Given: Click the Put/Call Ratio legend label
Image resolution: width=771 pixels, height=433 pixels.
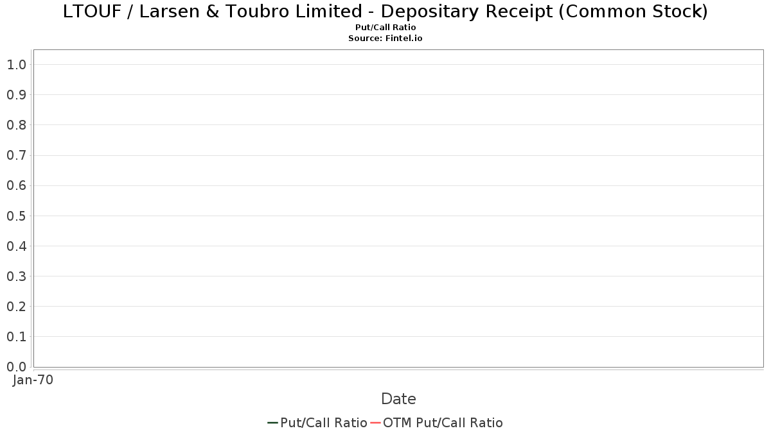Looking at the screenshot, I should click(324, 423).
